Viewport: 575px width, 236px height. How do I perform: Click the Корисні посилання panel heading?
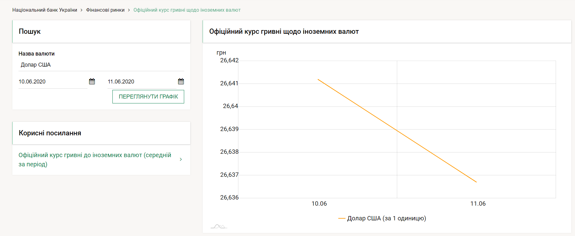(50, 133)
